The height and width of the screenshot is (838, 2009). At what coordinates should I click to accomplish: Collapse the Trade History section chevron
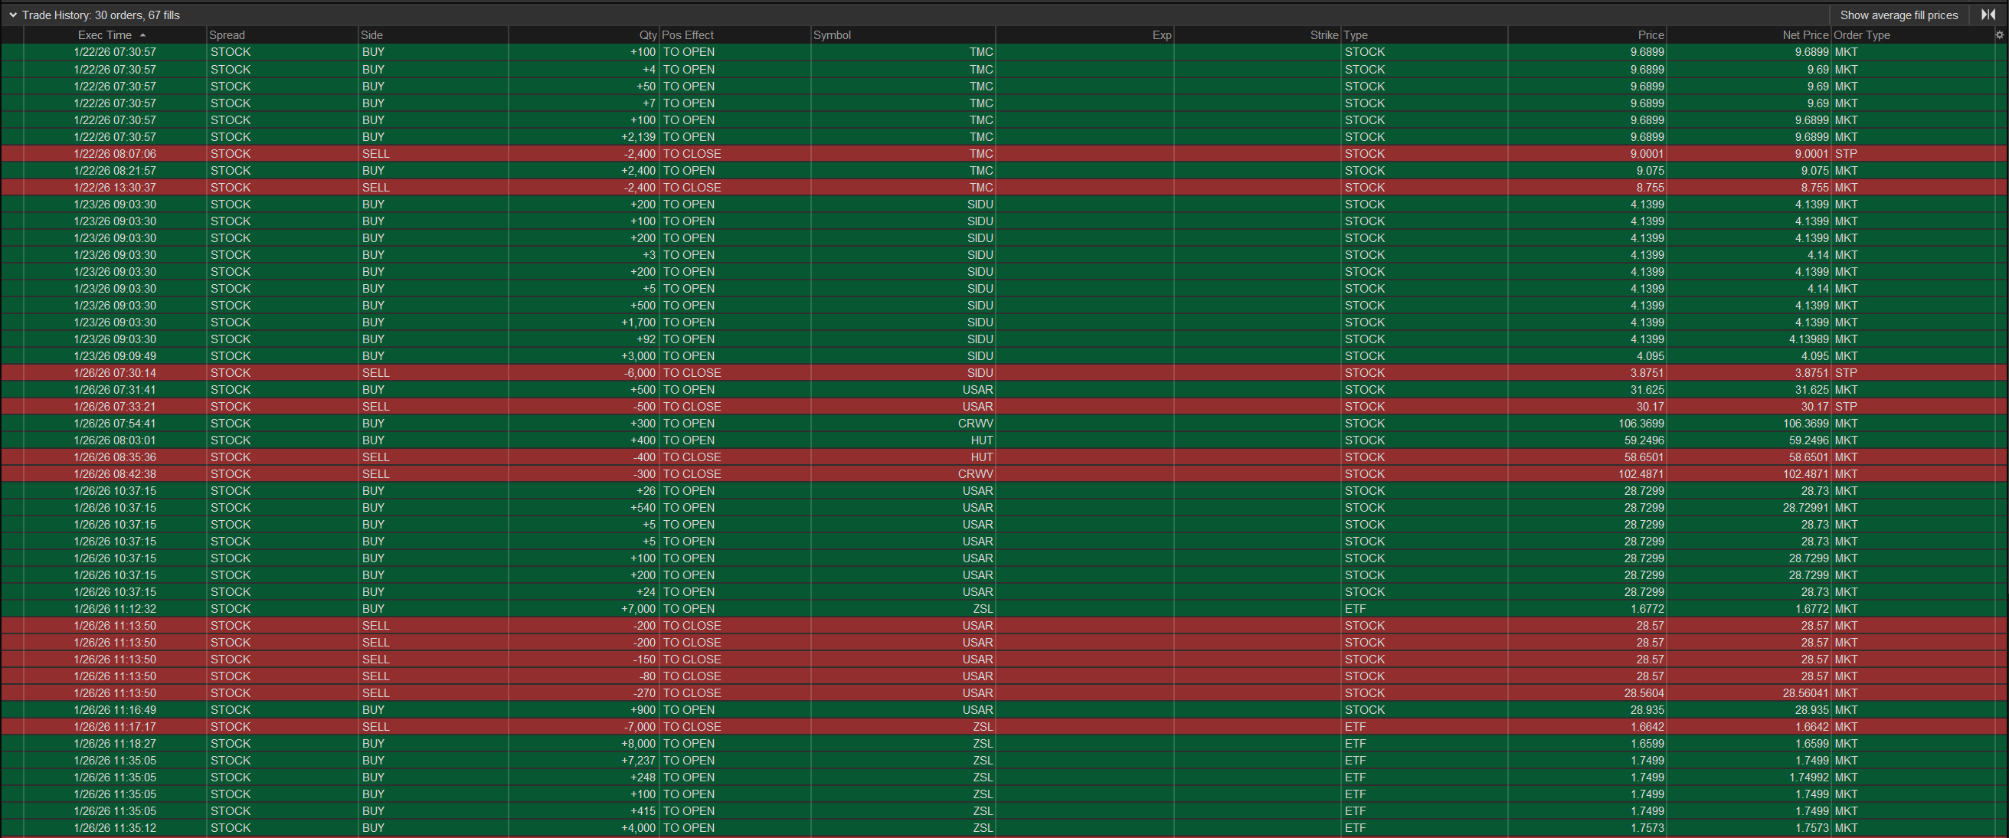(12, 15)
